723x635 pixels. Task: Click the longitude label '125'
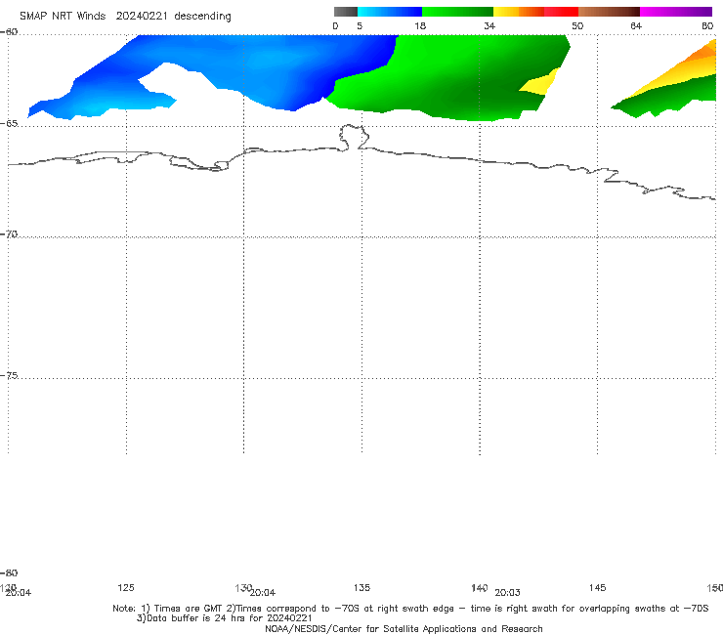126,587
